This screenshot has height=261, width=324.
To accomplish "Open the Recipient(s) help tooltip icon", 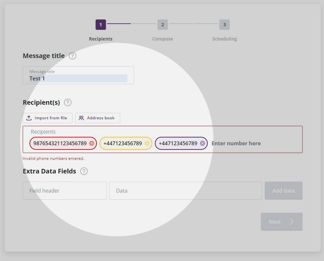I will coord(67,102).
